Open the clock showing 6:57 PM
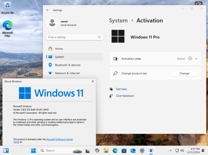This screenshot has width=208, height=155. pos(193,150)
